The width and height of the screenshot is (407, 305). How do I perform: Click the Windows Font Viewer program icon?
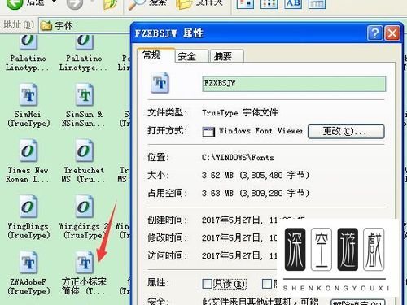coord(208,132)
